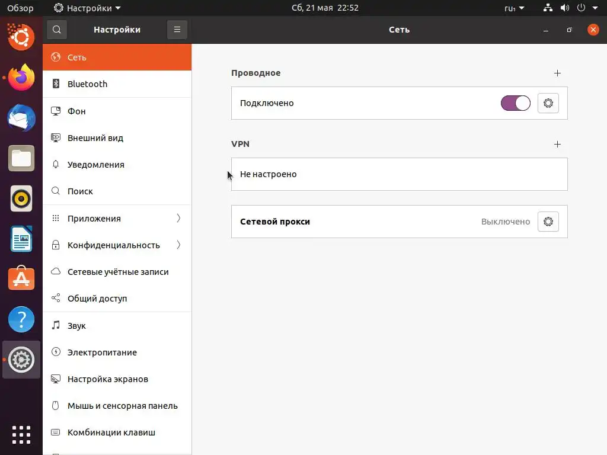
Task: Open wired connection gear settings
Action: [548, 103]
